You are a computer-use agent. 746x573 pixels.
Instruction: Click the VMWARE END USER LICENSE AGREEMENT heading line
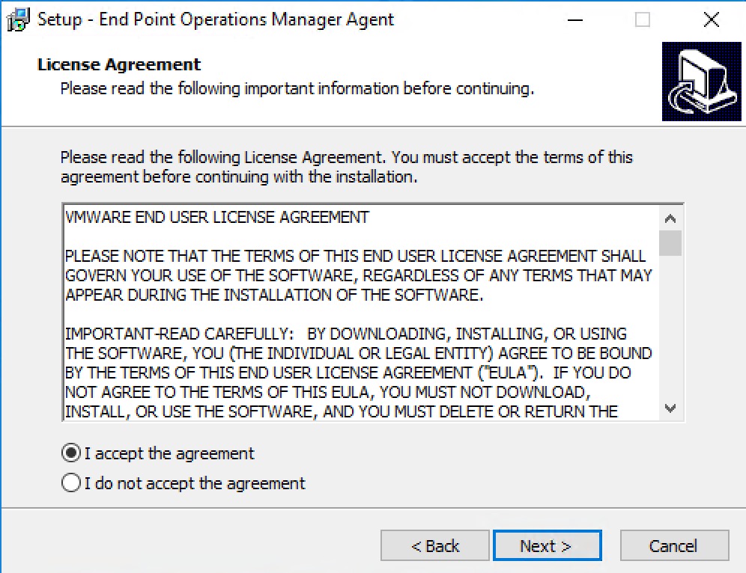(x=217, y=217)
